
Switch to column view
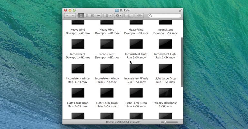(x=93, y=15)
